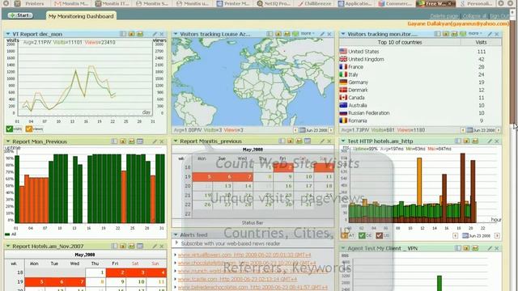Collapse the VT Report dec_mon panel
Viewport: 518px width, 291px height.
pyautogui.click(x=8, y=34)
